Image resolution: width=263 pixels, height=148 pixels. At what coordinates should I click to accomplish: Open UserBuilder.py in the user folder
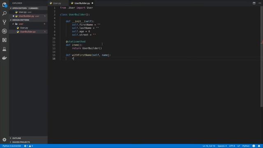pyautogui.click(x=28, y=32)
